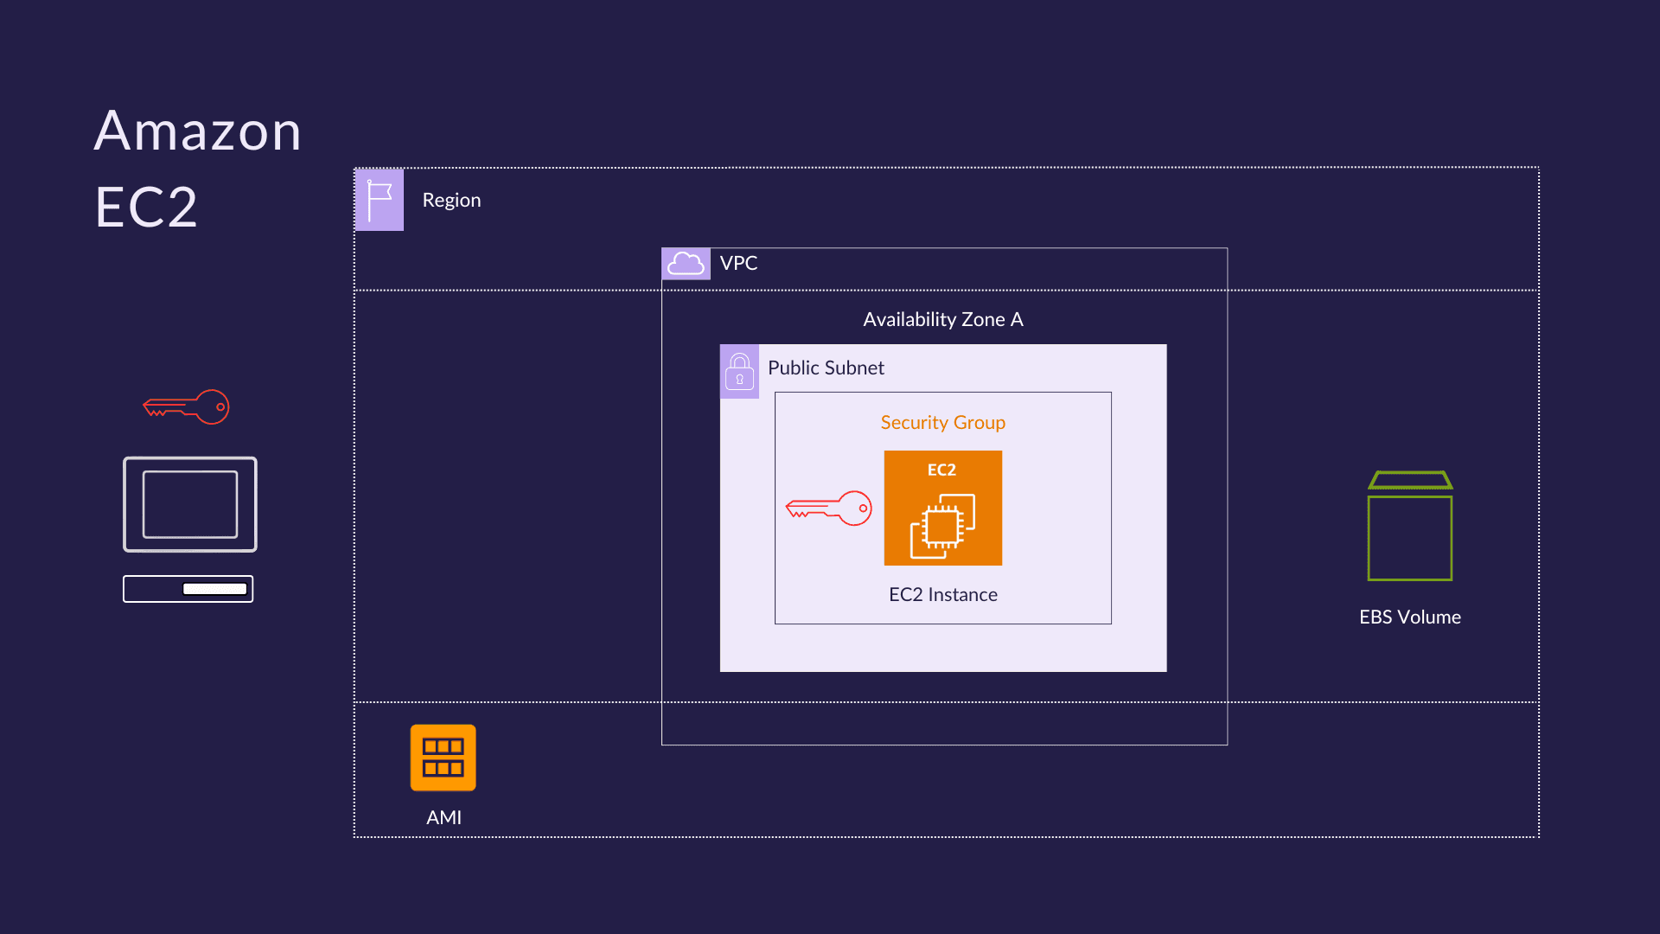Click the keyboard bar below the monitor
This screenshot has height=934, width=1660.
[188, 589]
